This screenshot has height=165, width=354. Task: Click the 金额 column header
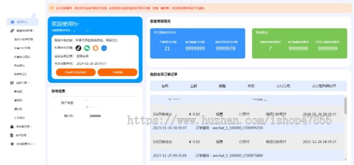(194, 86)
